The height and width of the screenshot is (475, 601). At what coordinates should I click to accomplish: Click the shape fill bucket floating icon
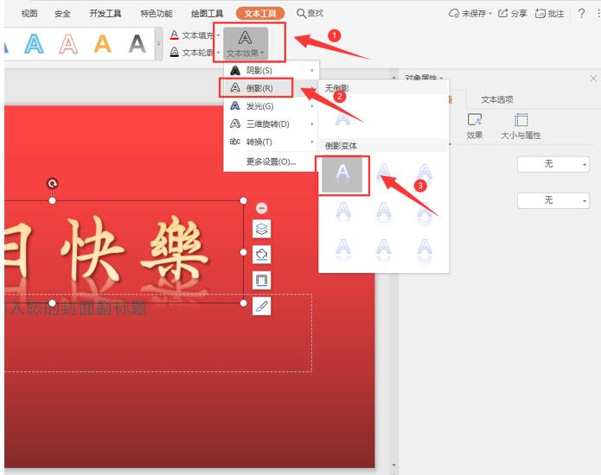point(262,255)
